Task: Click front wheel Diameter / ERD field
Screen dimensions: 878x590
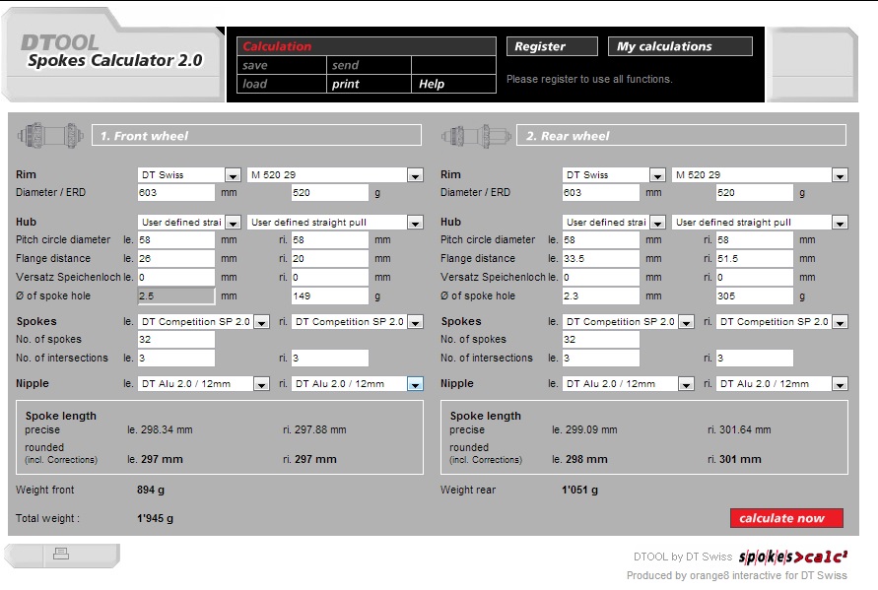Action: pos(175,193)
